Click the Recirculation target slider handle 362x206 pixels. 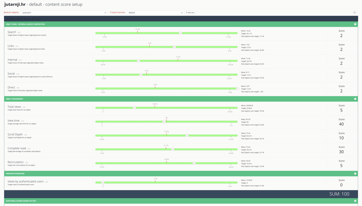pos(194,163)
